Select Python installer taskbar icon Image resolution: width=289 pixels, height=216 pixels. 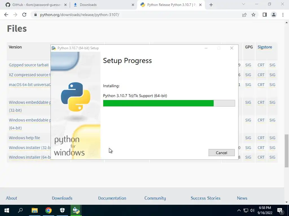pos(76,210)
